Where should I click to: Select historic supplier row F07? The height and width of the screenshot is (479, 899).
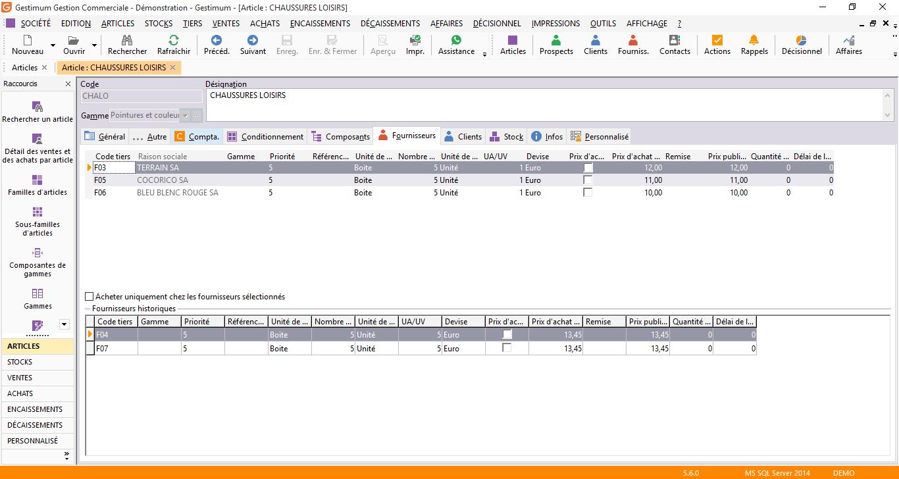(x=421, y=348)
